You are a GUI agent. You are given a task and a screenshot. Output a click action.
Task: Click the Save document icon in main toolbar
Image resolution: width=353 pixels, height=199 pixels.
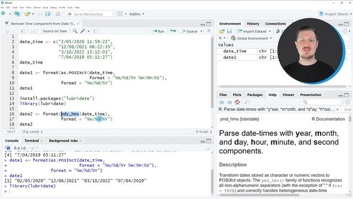(x=40, y=14)
